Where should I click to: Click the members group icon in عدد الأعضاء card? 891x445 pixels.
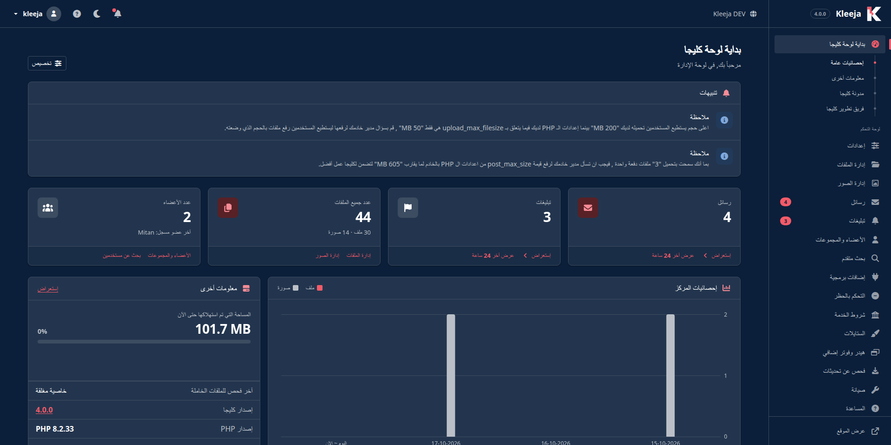click(x=48, y=208)
